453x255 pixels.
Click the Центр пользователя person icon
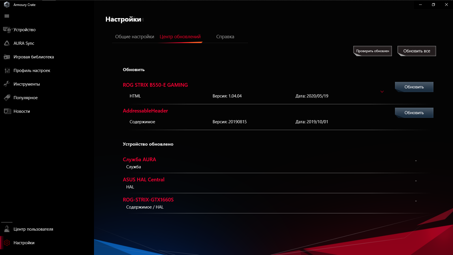(7, 229)
